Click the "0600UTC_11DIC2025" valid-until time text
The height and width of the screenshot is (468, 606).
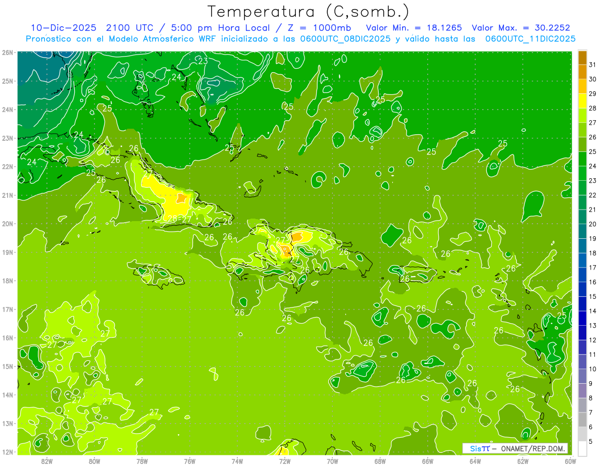[530, 39]
